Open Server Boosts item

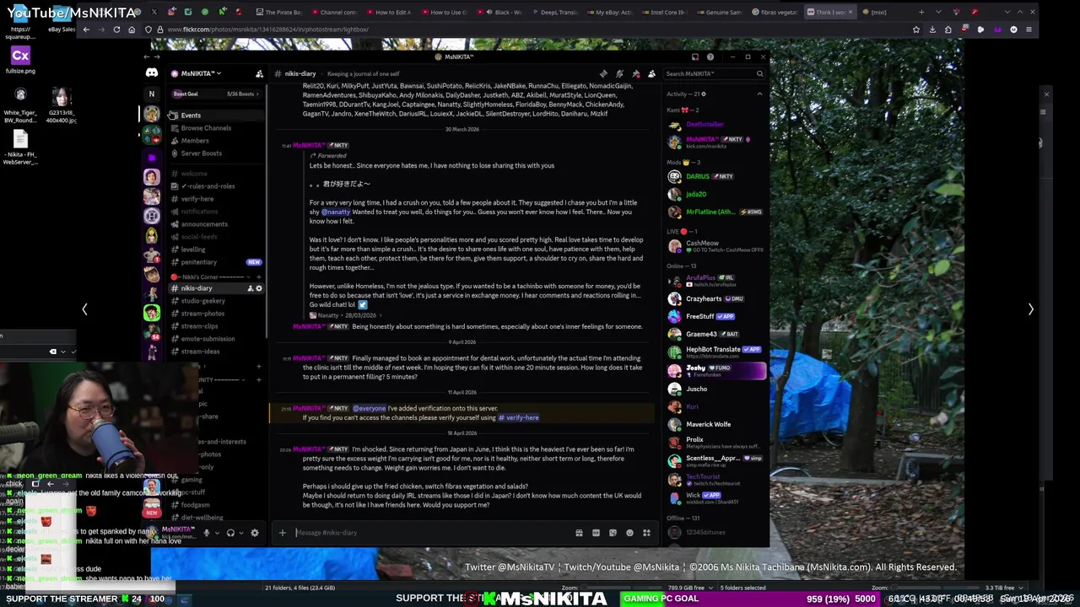pyautogui.click(x=216, y=153)
